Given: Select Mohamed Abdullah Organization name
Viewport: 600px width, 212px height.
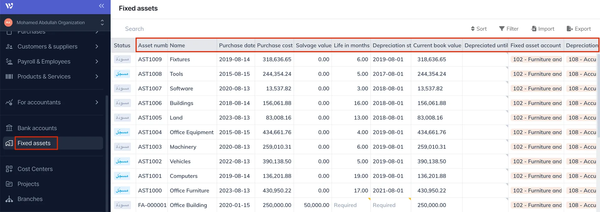Looking at the screenshot, I should [x=51, y=22].
